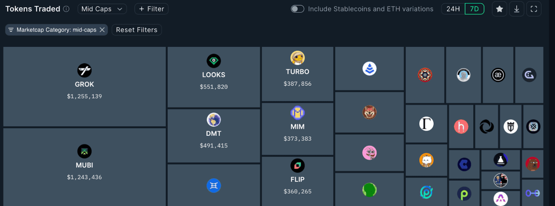555x206 pixels.
Task: Click the Reset Filters button
Action: pos(137,30)
